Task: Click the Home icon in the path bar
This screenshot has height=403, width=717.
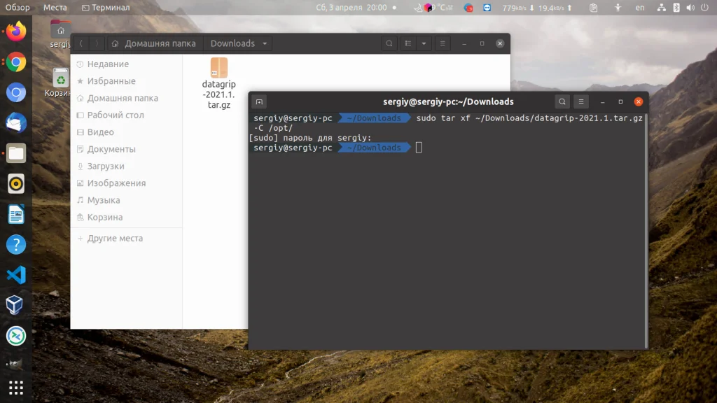Action: (114, 43)
